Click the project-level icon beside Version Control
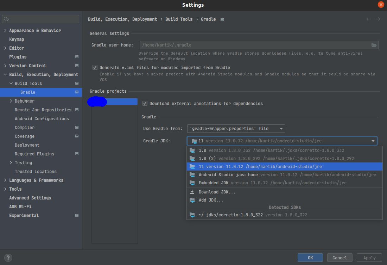Image resolution: width=387 pixels, height=265 pixels. click(77, 66)
